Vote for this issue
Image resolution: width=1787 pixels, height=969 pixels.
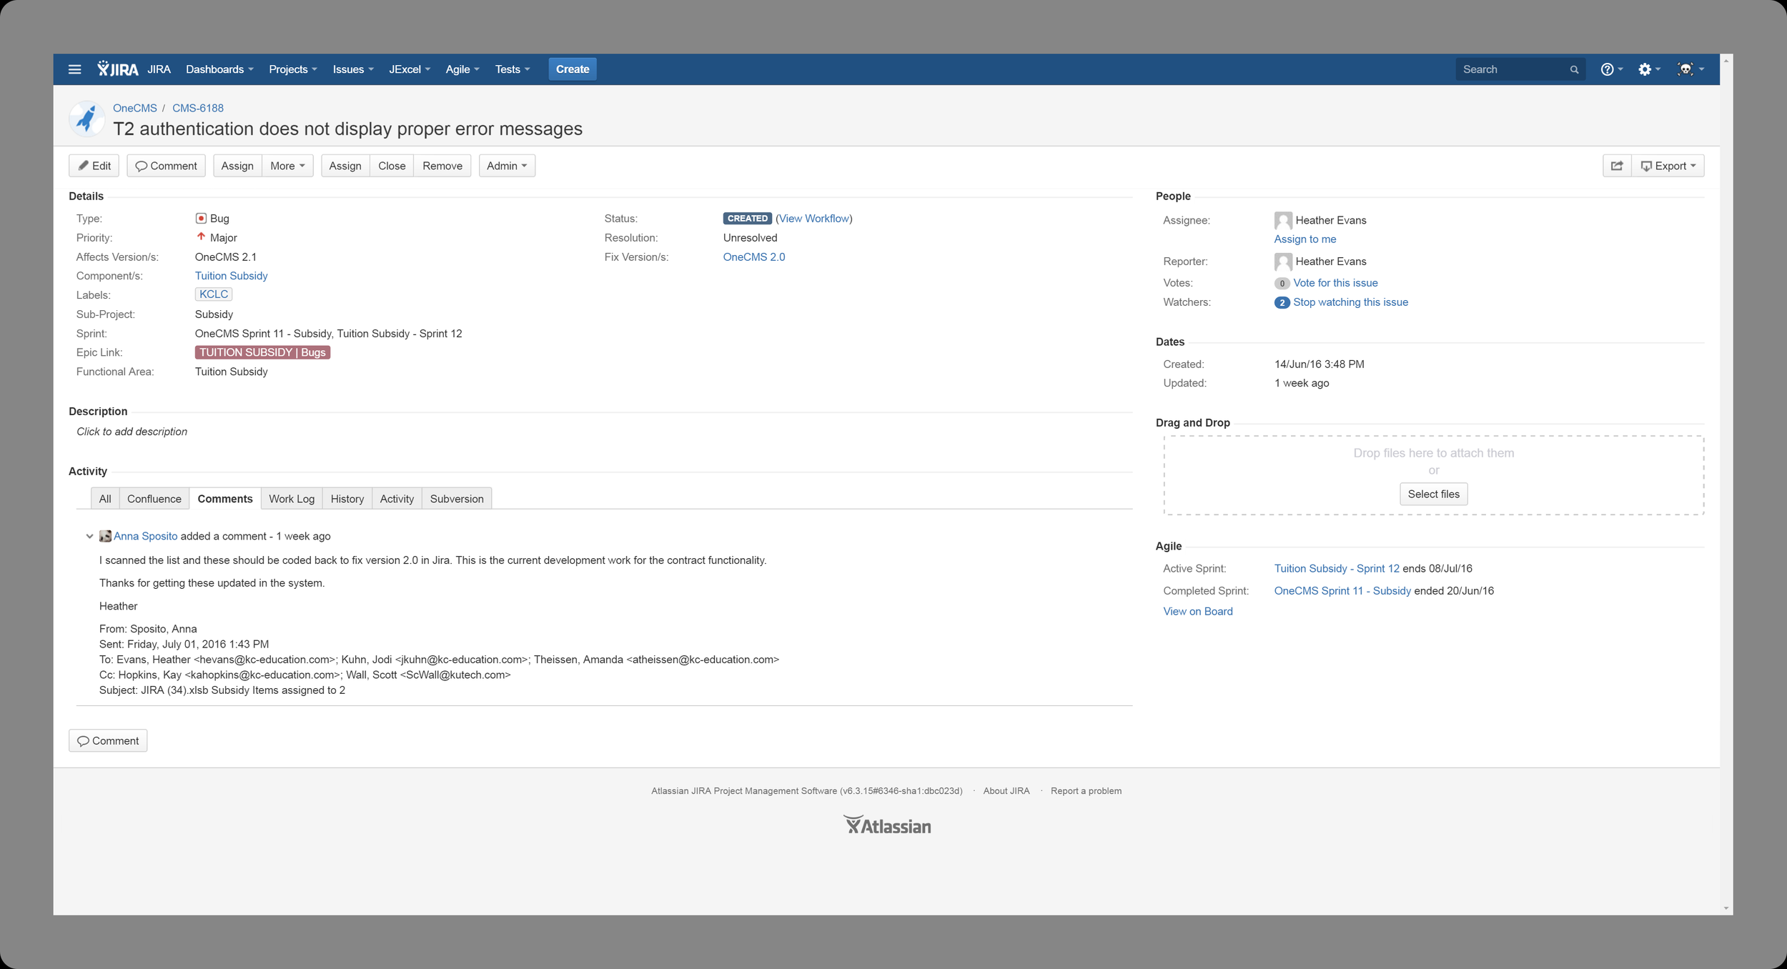coord(1335,283)
